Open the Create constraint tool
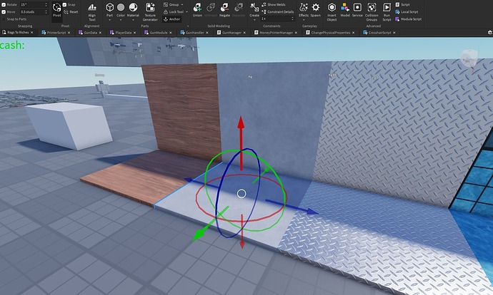This screenshot has height=295, width=493. coord(254,10)
